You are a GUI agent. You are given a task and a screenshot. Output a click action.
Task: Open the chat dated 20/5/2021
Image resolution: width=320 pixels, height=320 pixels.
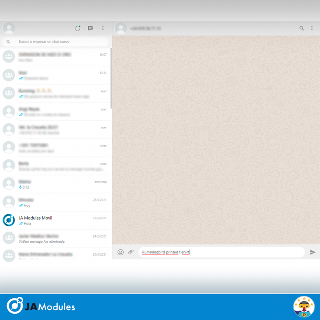click(x=55, y=254)
